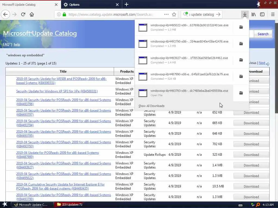278x208 pixels.
Task: Click the kb4495022 exe file icon
Action: coord(143,27)
